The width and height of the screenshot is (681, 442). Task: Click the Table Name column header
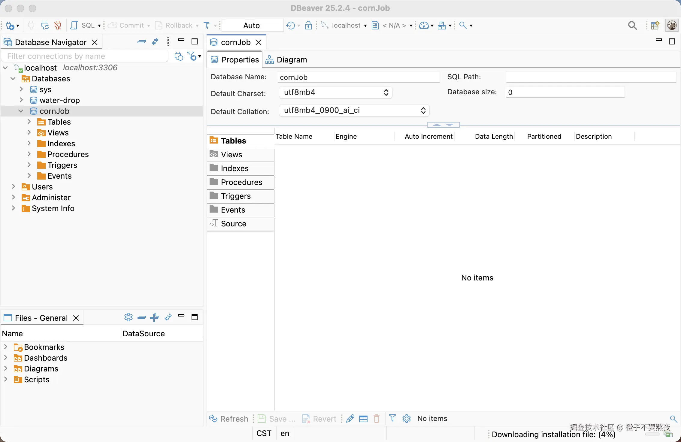pos(294,136)
